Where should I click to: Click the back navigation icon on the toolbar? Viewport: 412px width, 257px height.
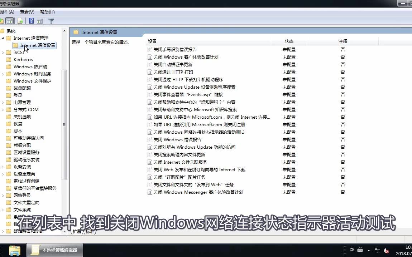click(x=2, y=21)
